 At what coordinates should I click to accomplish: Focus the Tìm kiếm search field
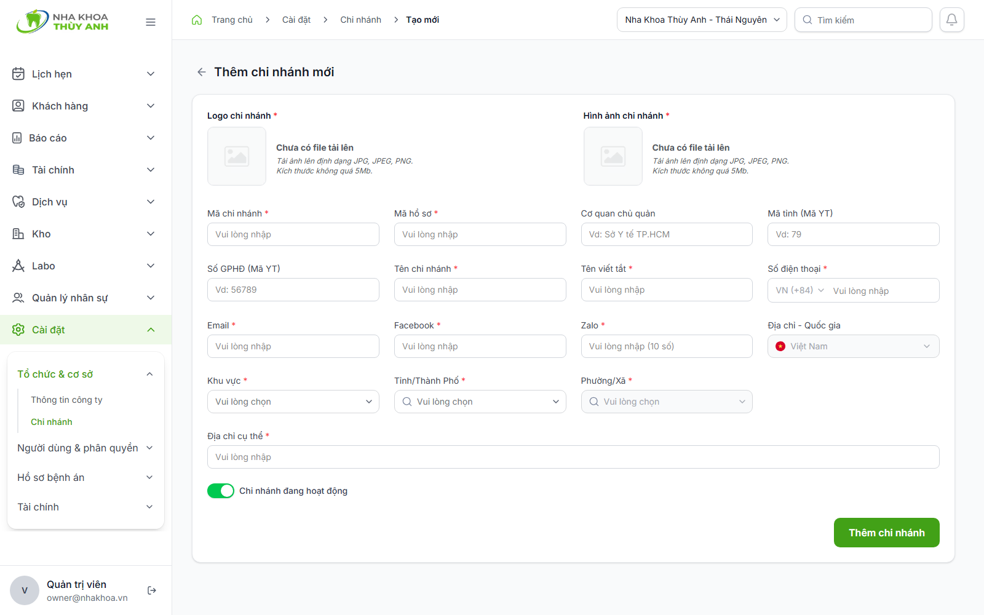click(x=863, y=20)
